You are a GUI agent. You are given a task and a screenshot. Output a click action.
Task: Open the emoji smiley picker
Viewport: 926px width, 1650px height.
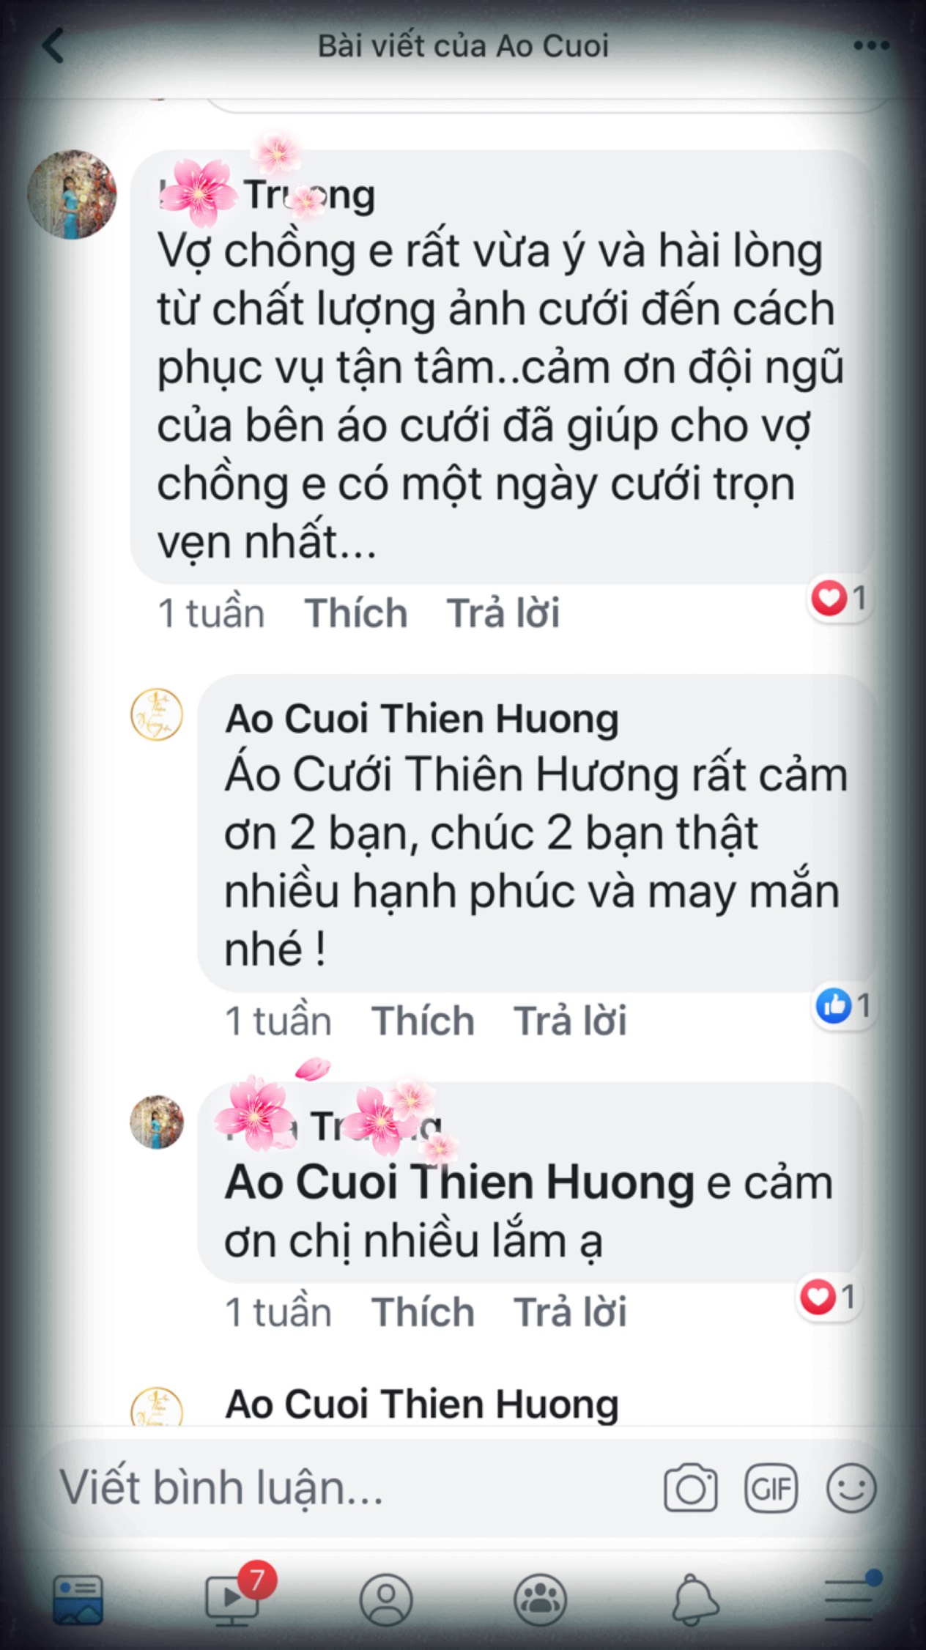click(851, 1488)
